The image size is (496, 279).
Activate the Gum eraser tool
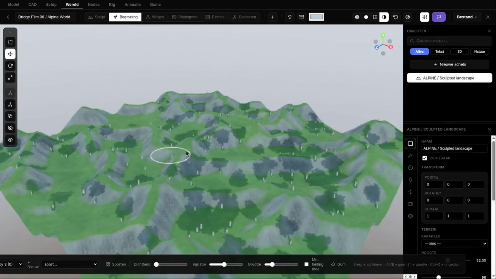(338, 264)
